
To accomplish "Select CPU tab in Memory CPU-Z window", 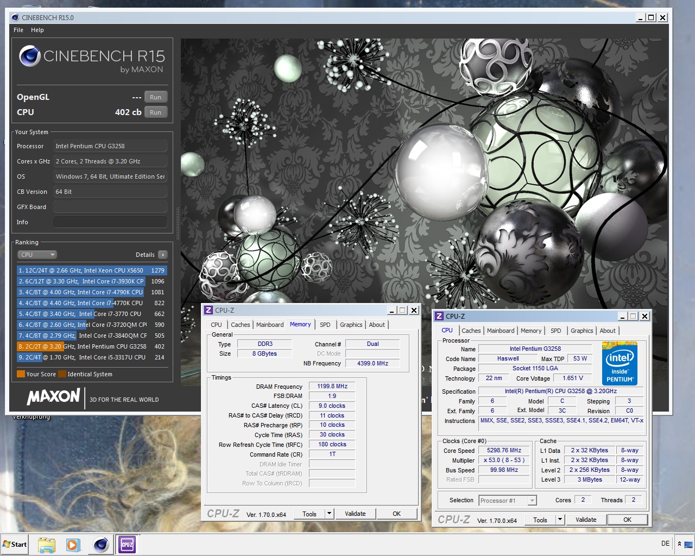I will [216, 325].
